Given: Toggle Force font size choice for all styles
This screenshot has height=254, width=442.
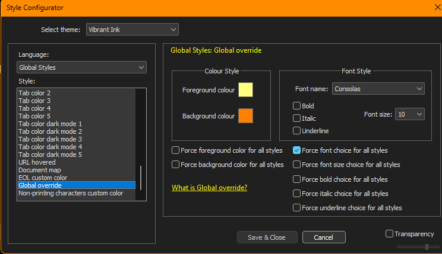Looking at the screenshot, I should point(297,165).
